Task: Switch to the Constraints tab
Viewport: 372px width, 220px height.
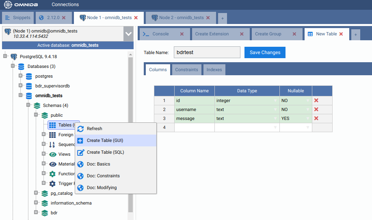Action: pos(186,70)
